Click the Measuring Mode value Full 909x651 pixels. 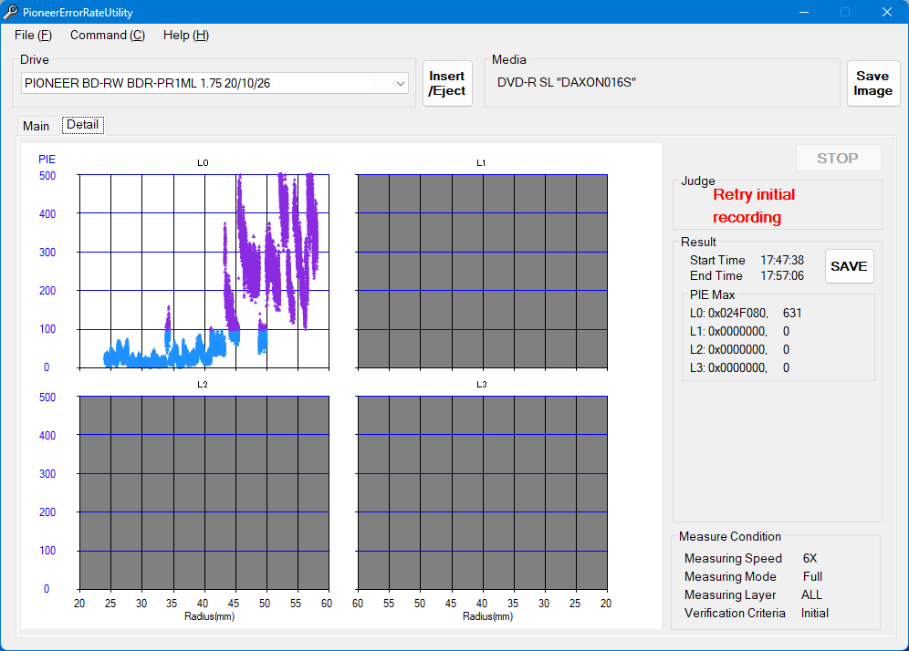pos(812,577)
